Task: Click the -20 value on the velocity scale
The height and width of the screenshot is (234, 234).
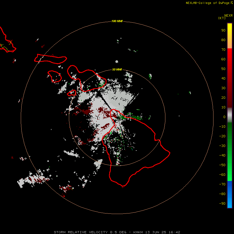Action: (222, 136)
